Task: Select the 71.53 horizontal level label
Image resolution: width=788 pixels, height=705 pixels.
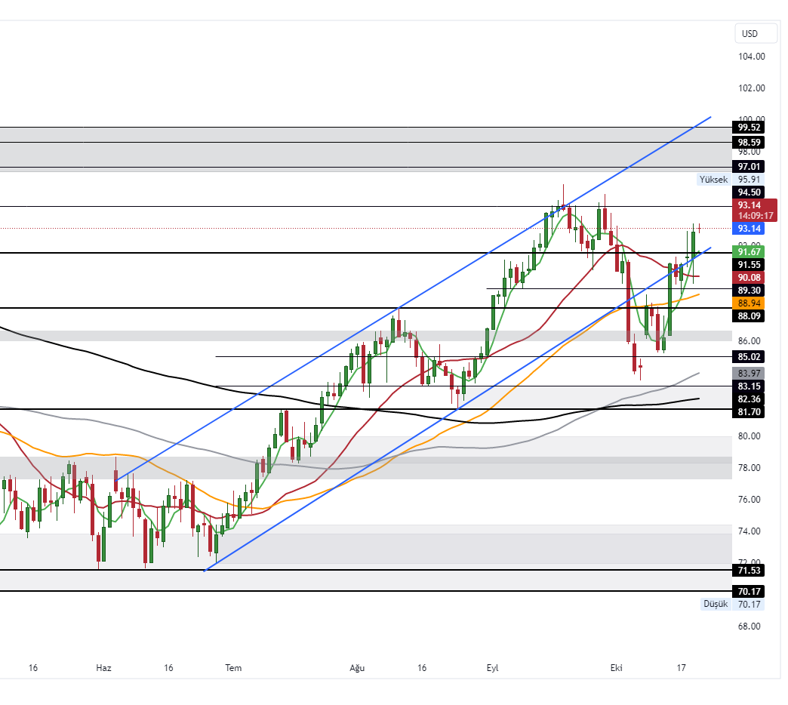Action: point(749,570)
